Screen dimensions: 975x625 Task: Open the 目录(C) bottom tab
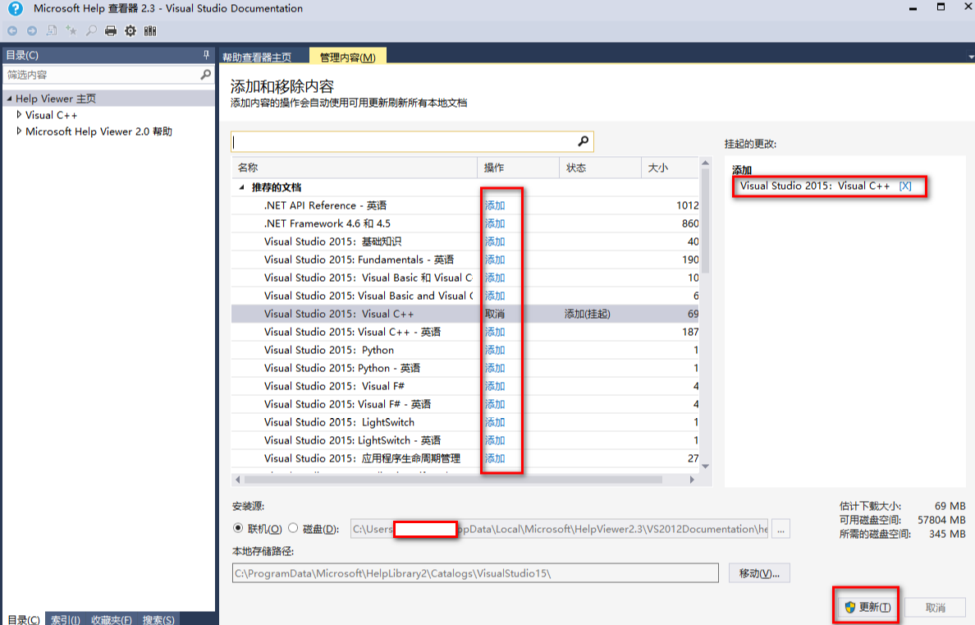pos(24,619)
